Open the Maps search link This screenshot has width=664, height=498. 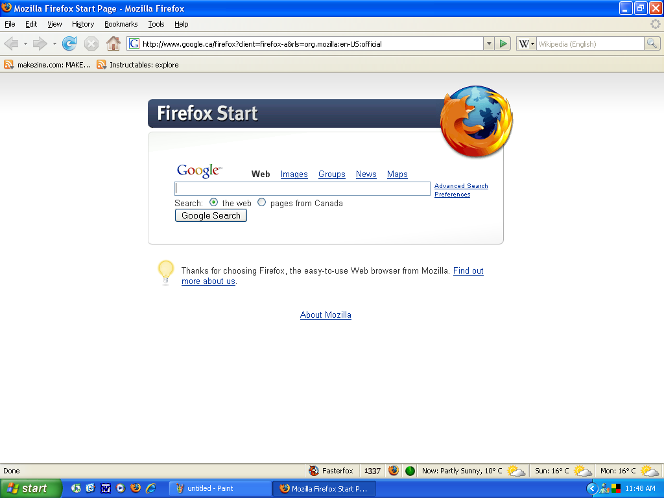coord(397,174)
